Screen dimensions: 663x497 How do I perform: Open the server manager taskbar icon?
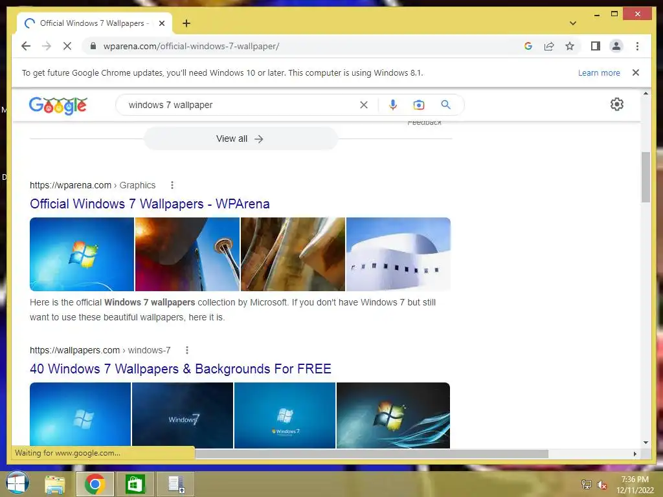coord(175,484)
